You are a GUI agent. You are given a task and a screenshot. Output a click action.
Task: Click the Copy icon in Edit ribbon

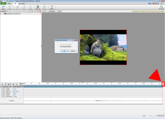coord(24,7)
